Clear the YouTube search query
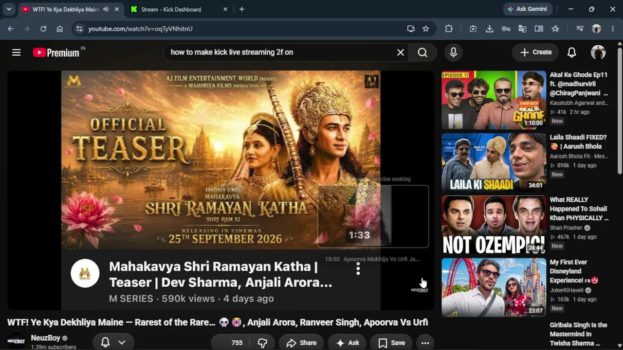This screenshot has height=350, width=623. 401,52
